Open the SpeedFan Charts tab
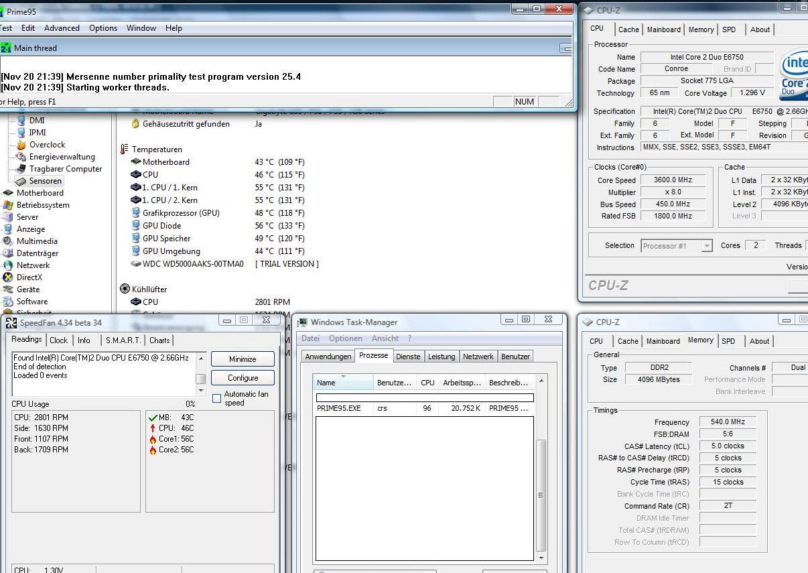808x573 pixels. pos(159,340)
